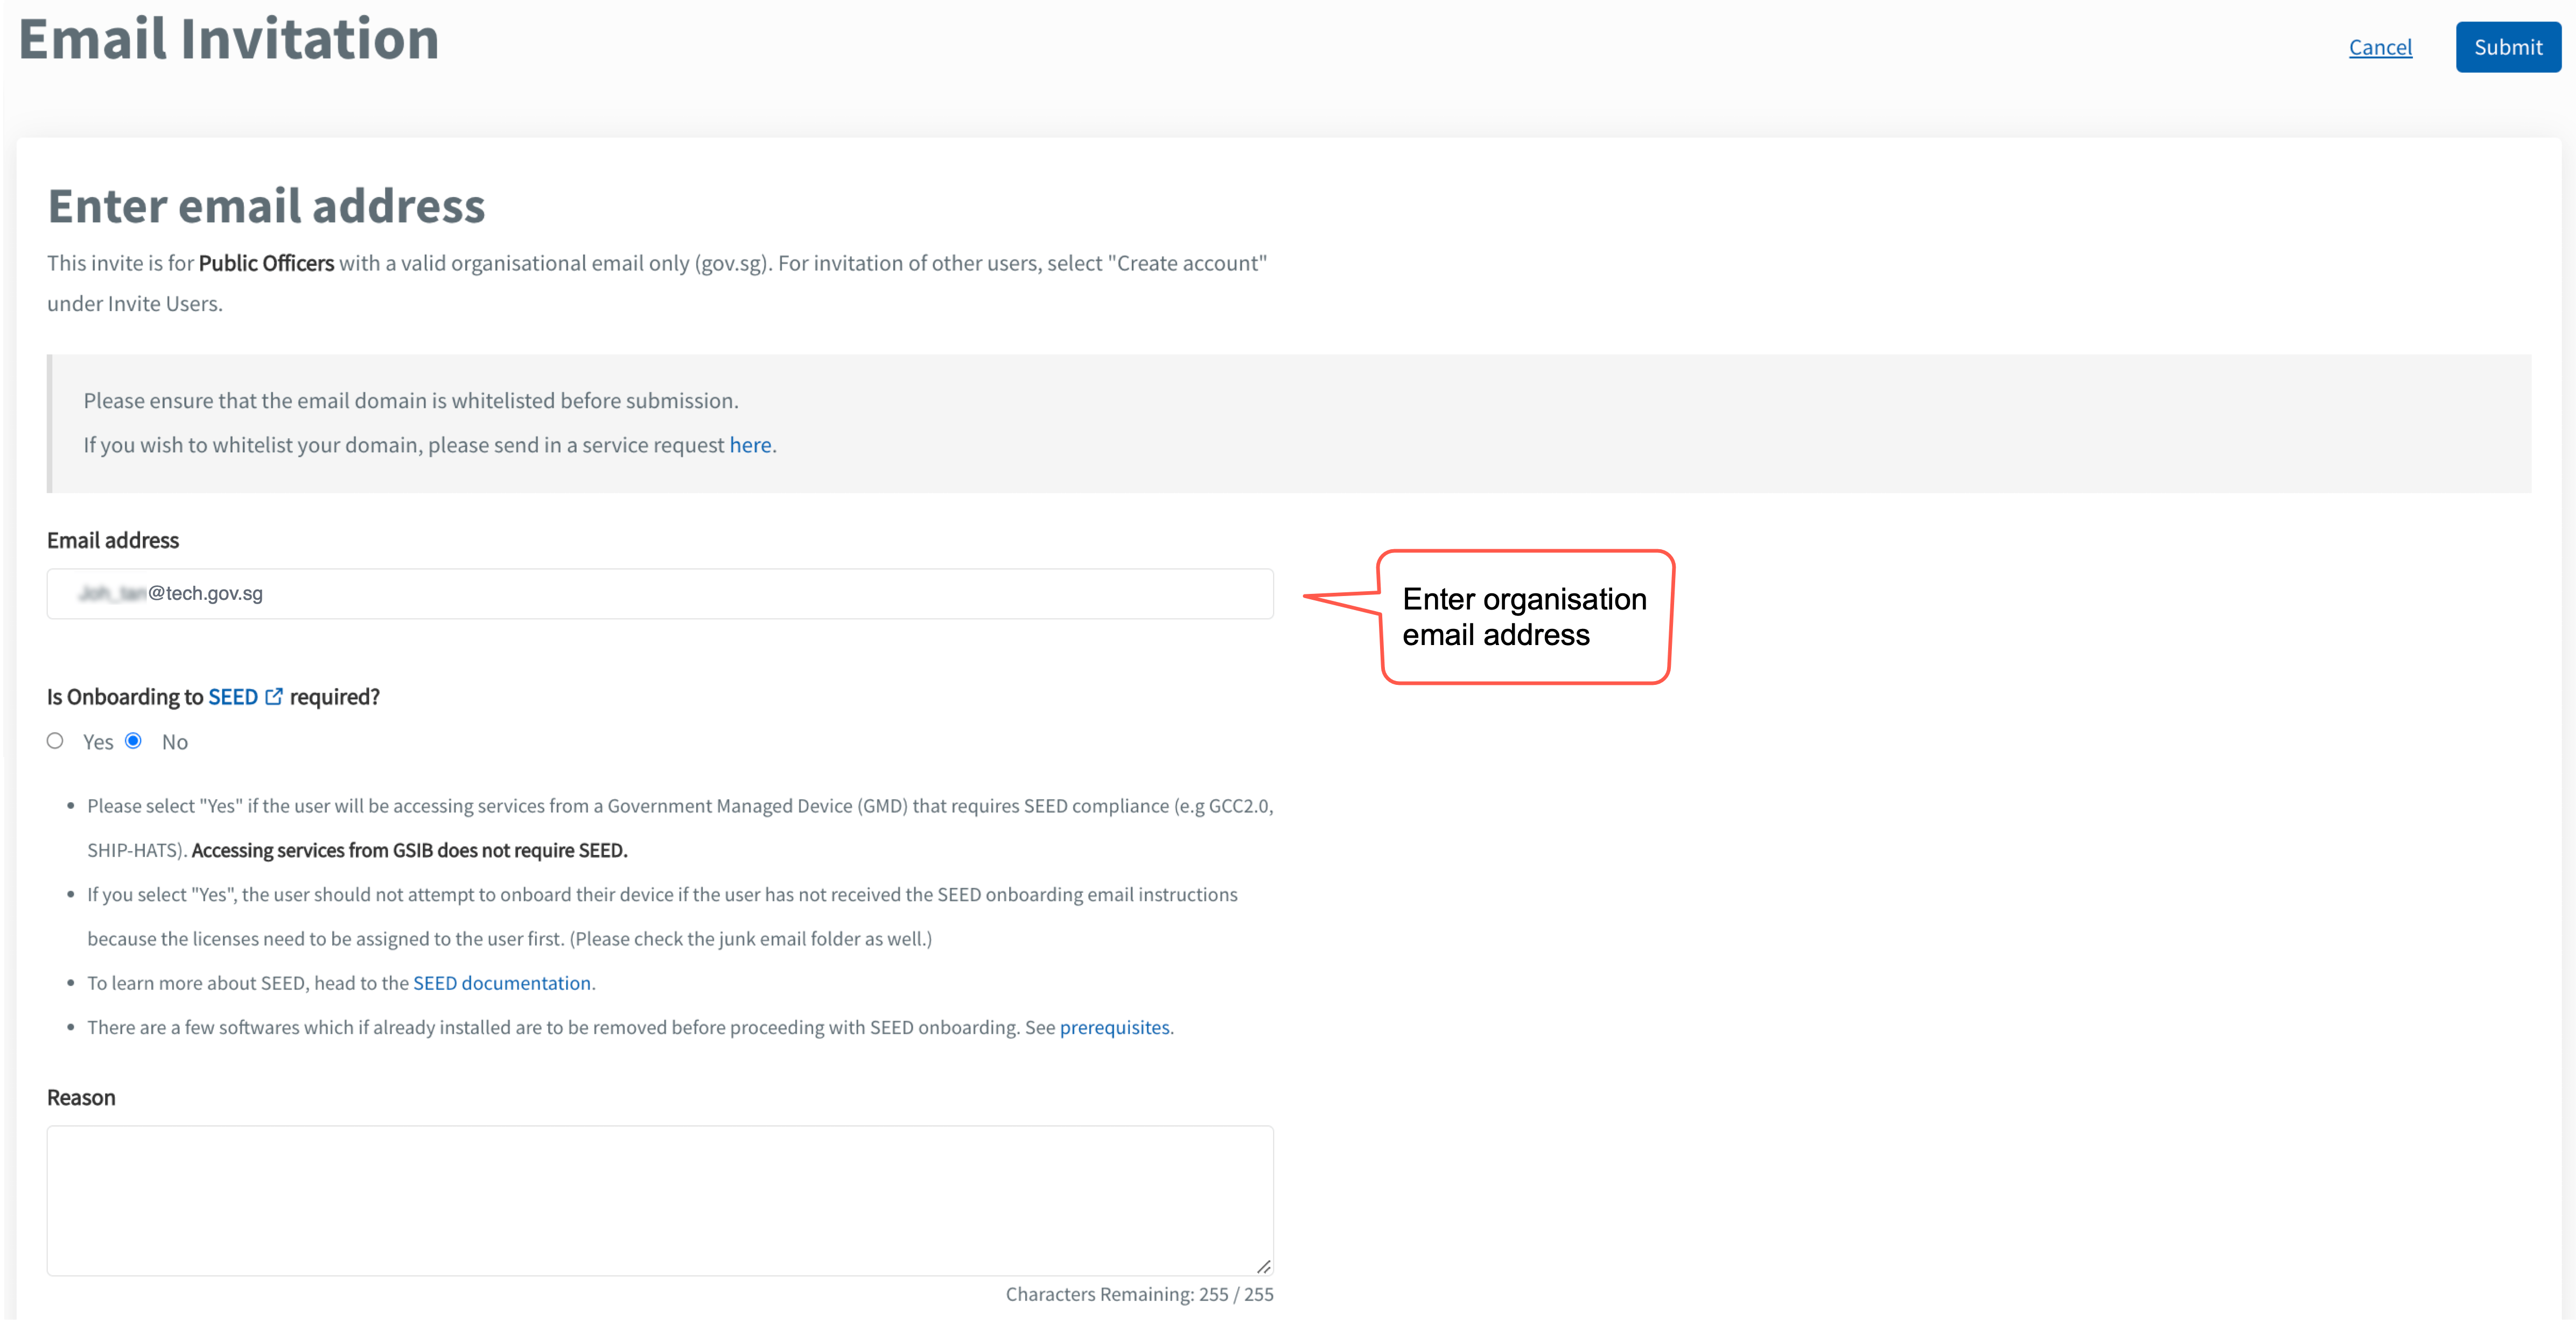
Task: Click the 'No' option label text
Action: pos(175,742)
